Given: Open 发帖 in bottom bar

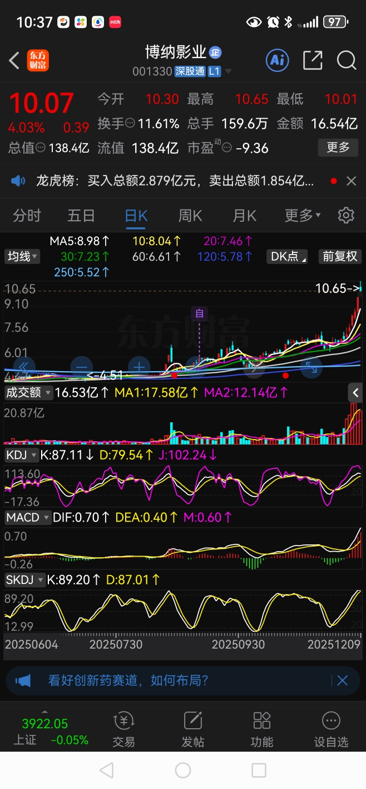Looking at the screenshot, I should click(x=192, y=729).
